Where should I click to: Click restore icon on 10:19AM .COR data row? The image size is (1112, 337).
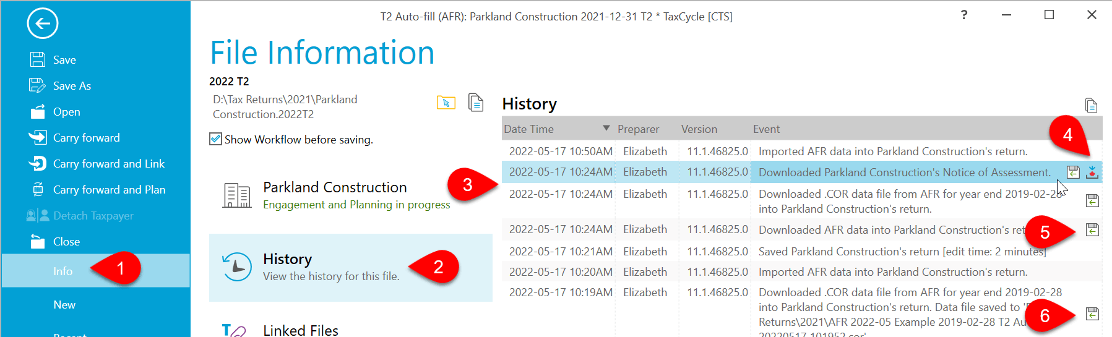coord(1092,314)
